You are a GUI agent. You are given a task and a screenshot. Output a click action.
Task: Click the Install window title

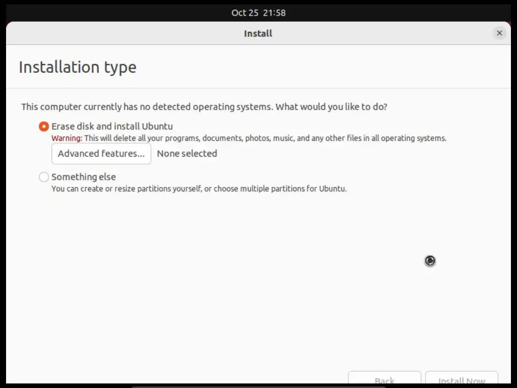coord(258,33)
